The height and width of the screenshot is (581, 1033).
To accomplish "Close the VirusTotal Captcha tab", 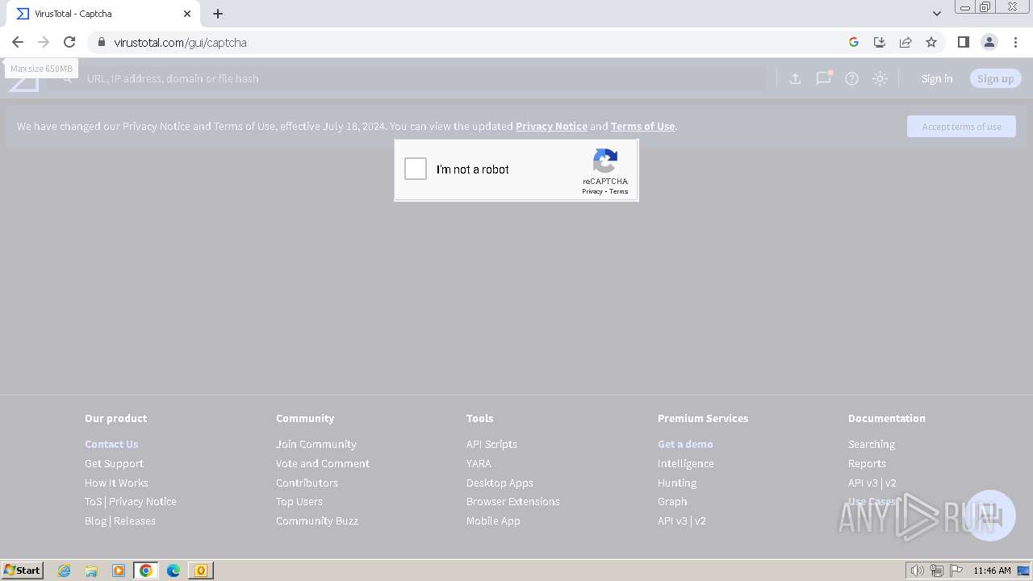I will tap(187, 14).
